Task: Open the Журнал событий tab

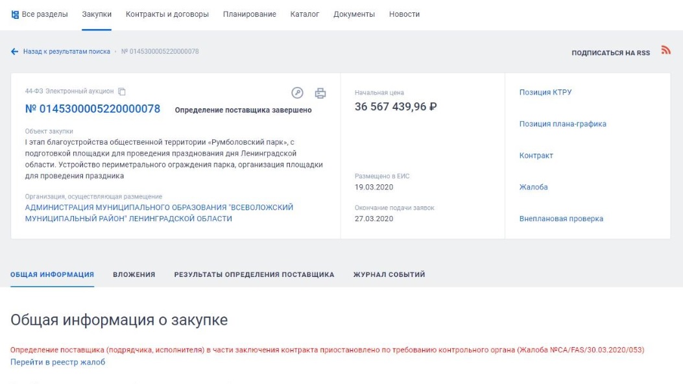Action: (x=389, y=274)
